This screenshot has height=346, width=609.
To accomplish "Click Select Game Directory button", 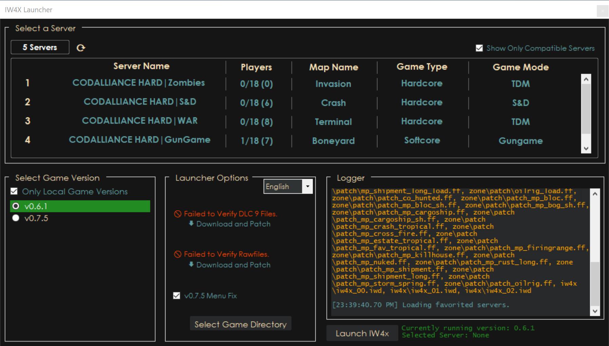I will [x=240, y=324].
